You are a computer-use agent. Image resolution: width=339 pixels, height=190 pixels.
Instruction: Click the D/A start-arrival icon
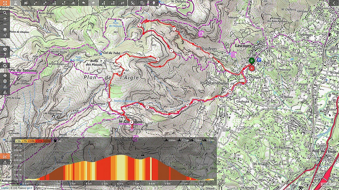(132, 3)
